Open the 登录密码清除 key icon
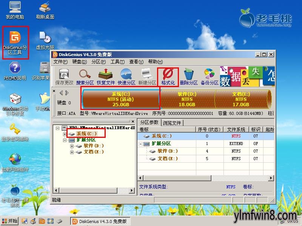This screenshot has height=226, width=302. click(15, 133)
